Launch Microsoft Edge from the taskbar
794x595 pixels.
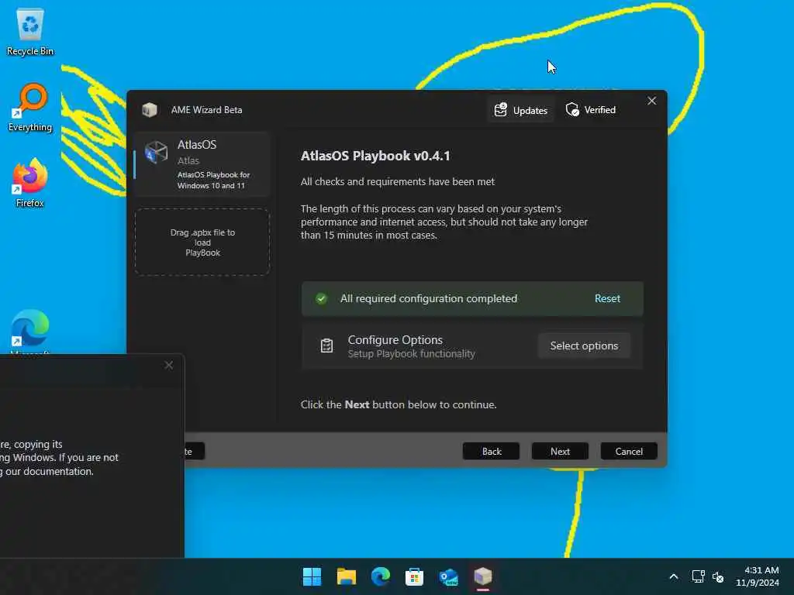point(380,576)
